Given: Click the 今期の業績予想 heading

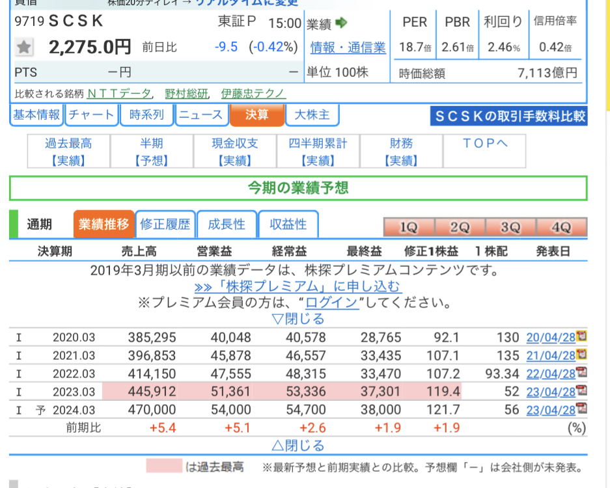Looking at the screenshot, I should [298, 188].
